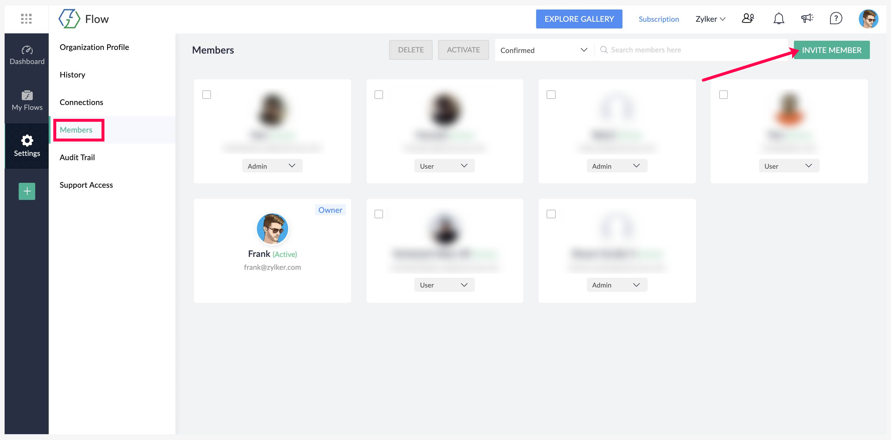
Task: Open the Zylker organization dropdown
Action: (x=710, y=19)
